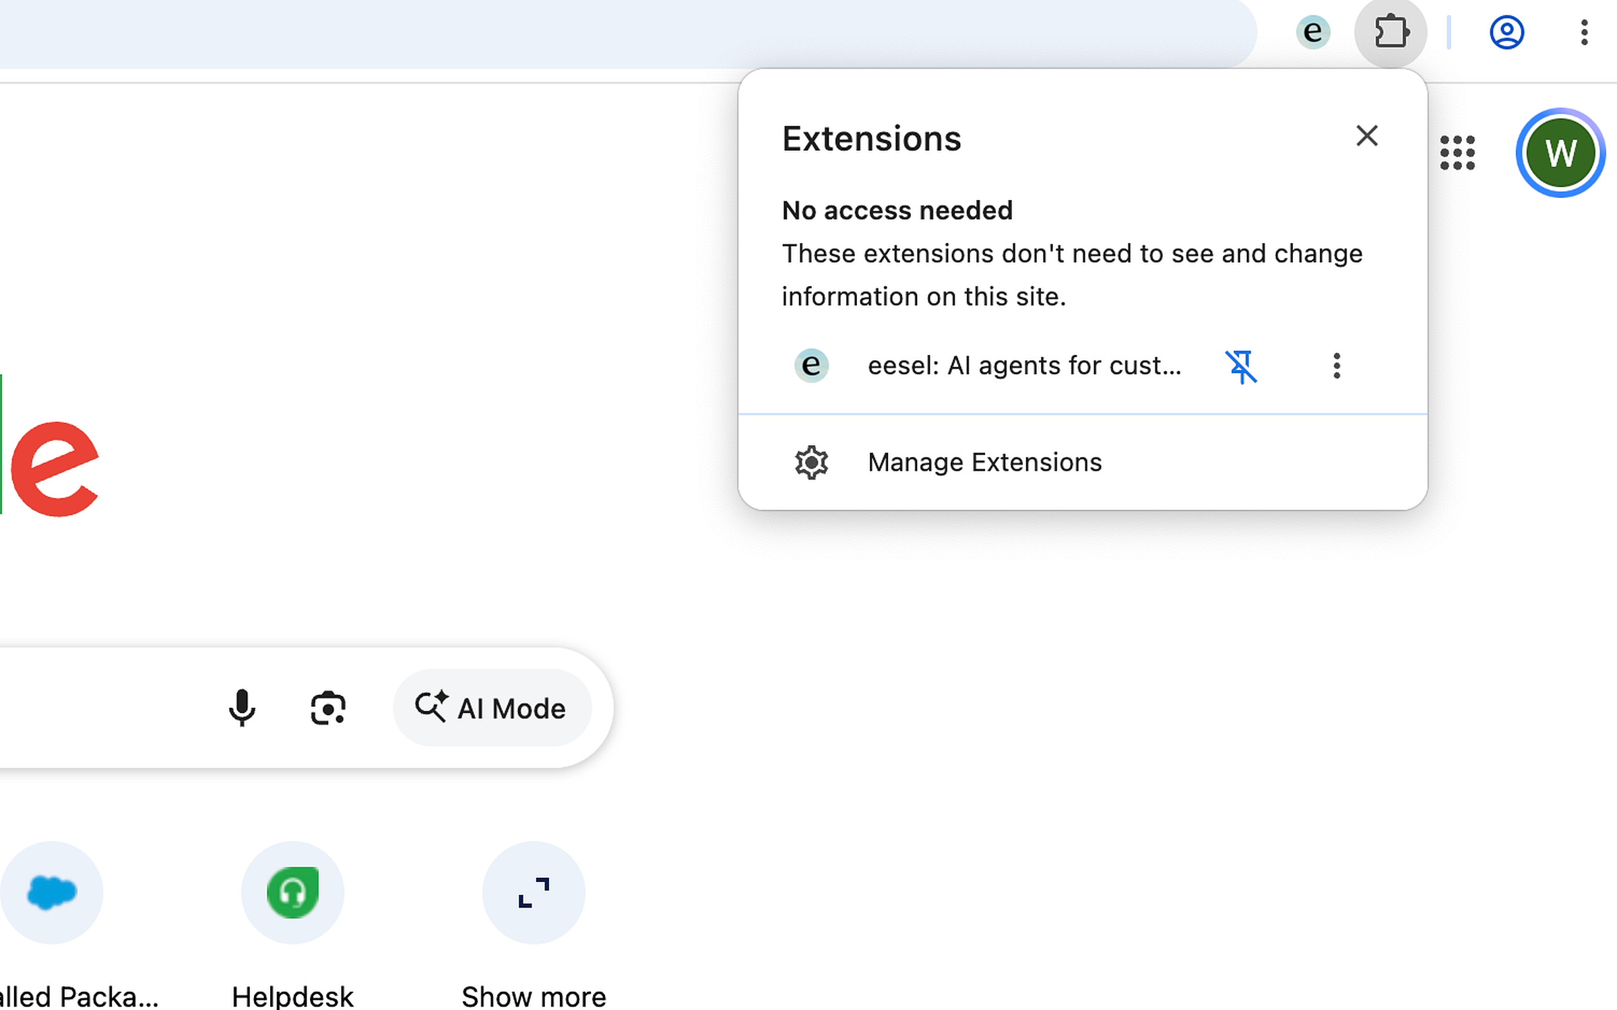Viewport: 1617px width, 1010px height.
Task: Toggle the Extensions puzzle-piece button
Action: click(x=1391, y=32)
